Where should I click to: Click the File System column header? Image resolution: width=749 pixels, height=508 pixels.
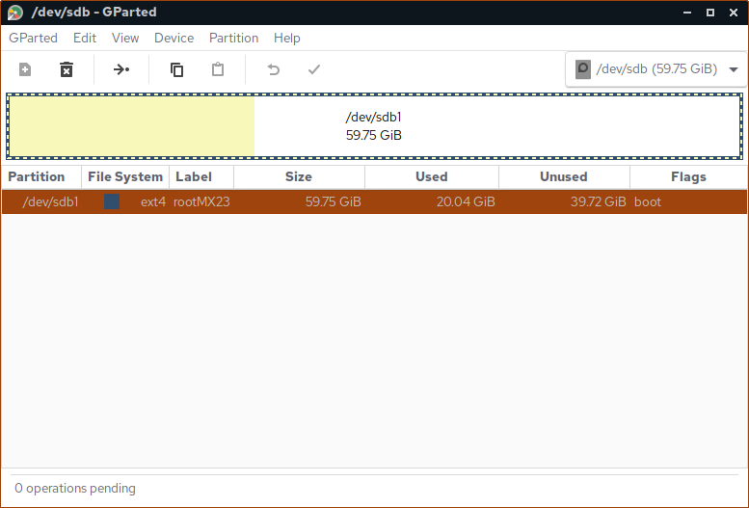125,177
